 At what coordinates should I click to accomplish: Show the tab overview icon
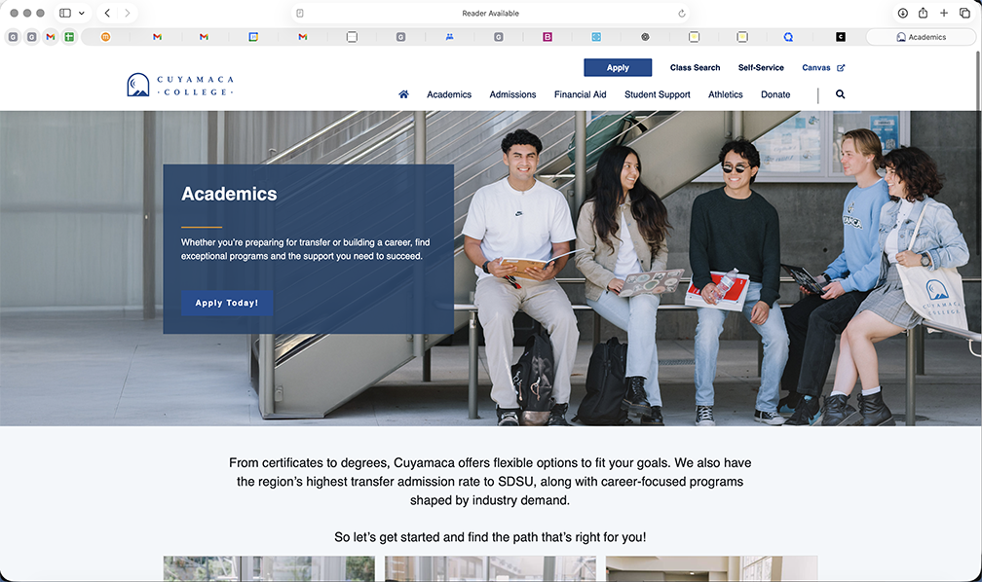point(965,13)
